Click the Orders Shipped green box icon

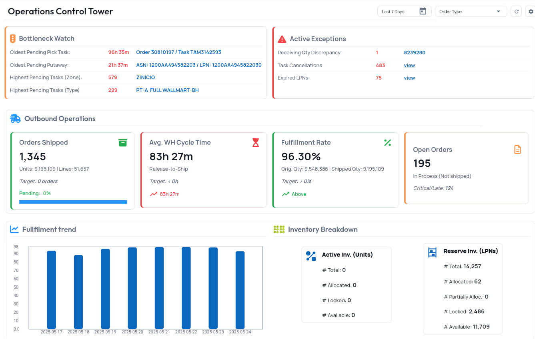tap(122, 143)
